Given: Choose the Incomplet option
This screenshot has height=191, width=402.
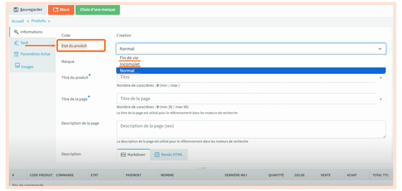Looking at the screenshot, I should 130,64.
